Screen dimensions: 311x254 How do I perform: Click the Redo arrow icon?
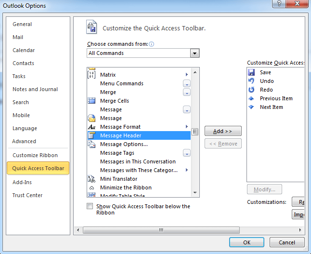pos(251,90)
